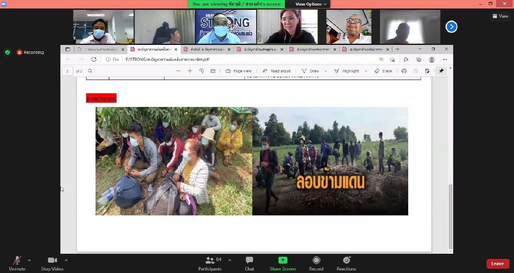Screen dimensions: 514x273
Task: Select the PDF Draw tool
Action: pyautogui.click(x=311, y=71)
